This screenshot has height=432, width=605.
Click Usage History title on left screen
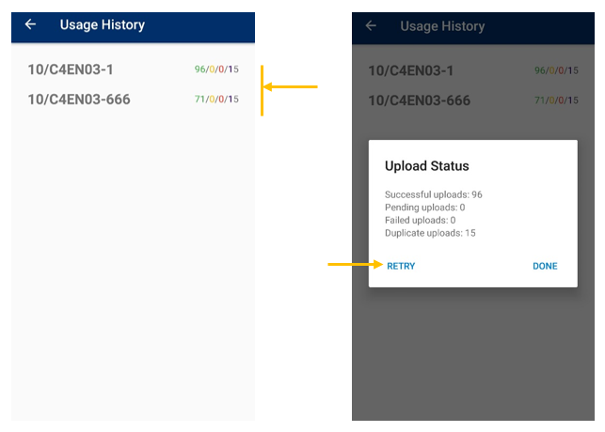103,25
